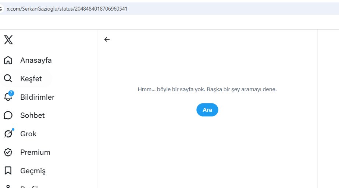Click the site info icon in address bar
339x188 pixels.
[x=1, y=9]
